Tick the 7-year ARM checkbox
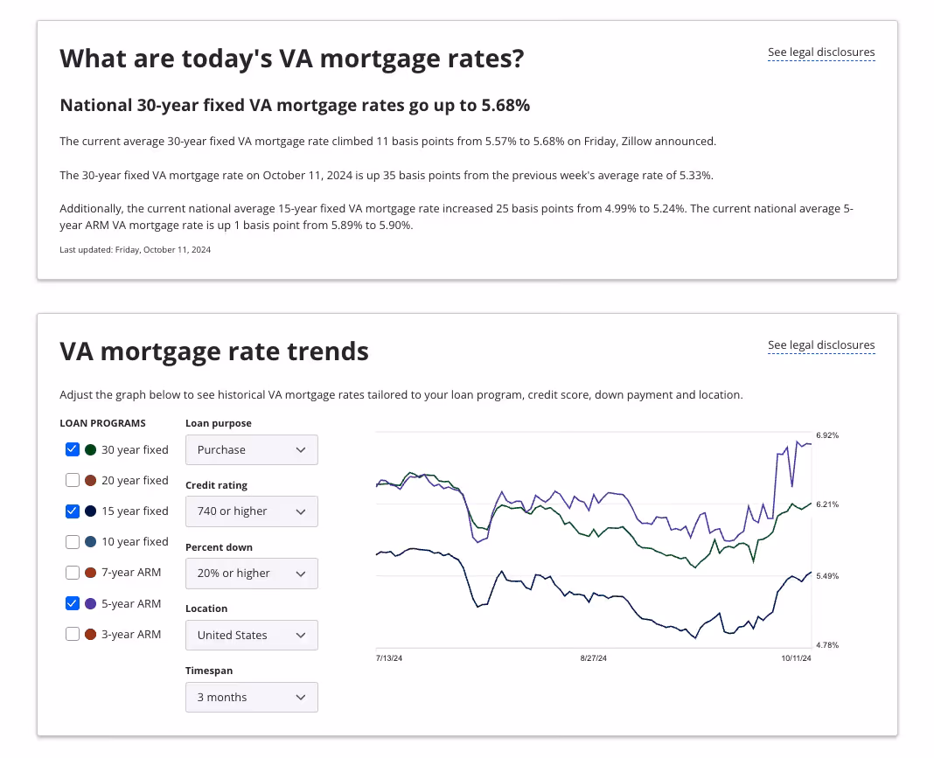The image size is (934, 758). (x=73, y=573)
